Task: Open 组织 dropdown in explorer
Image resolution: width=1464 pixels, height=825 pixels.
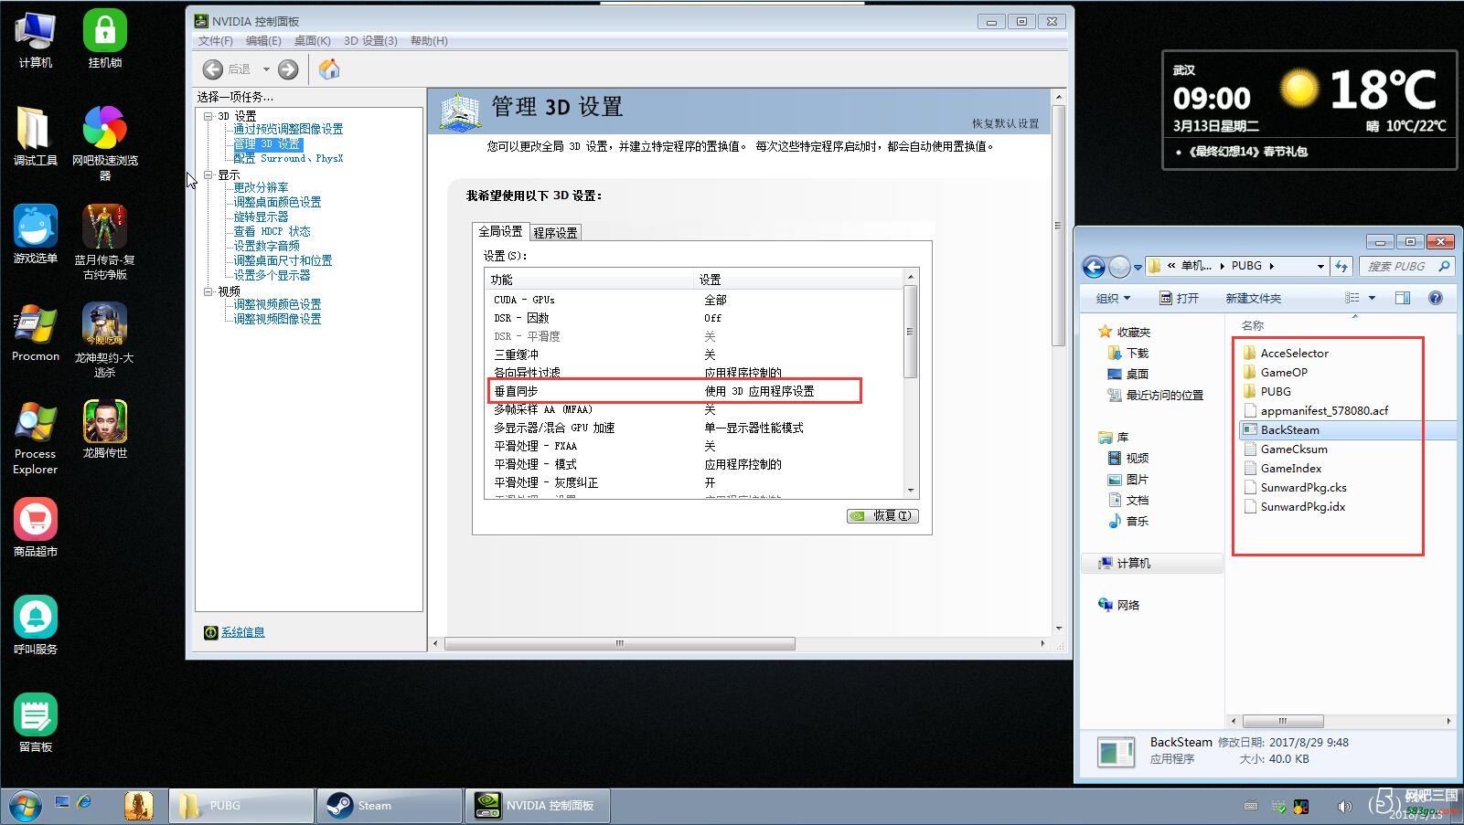Action: [1113, 299]
